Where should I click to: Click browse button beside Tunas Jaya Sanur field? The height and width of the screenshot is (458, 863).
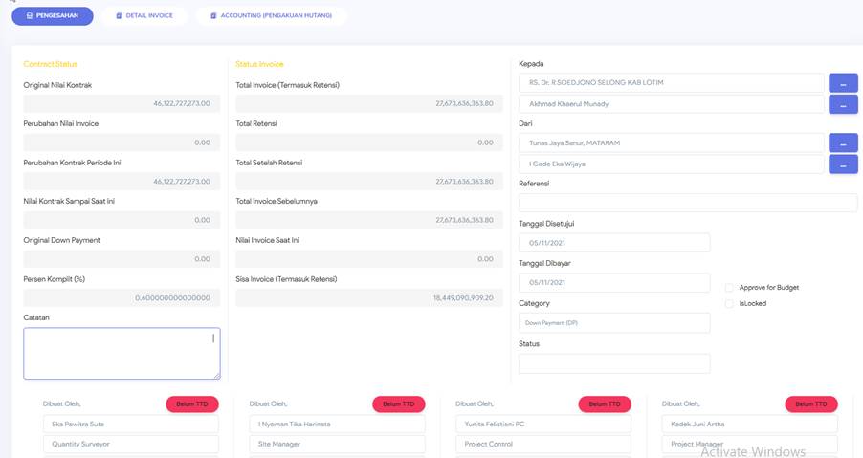(x=842, y=143)
